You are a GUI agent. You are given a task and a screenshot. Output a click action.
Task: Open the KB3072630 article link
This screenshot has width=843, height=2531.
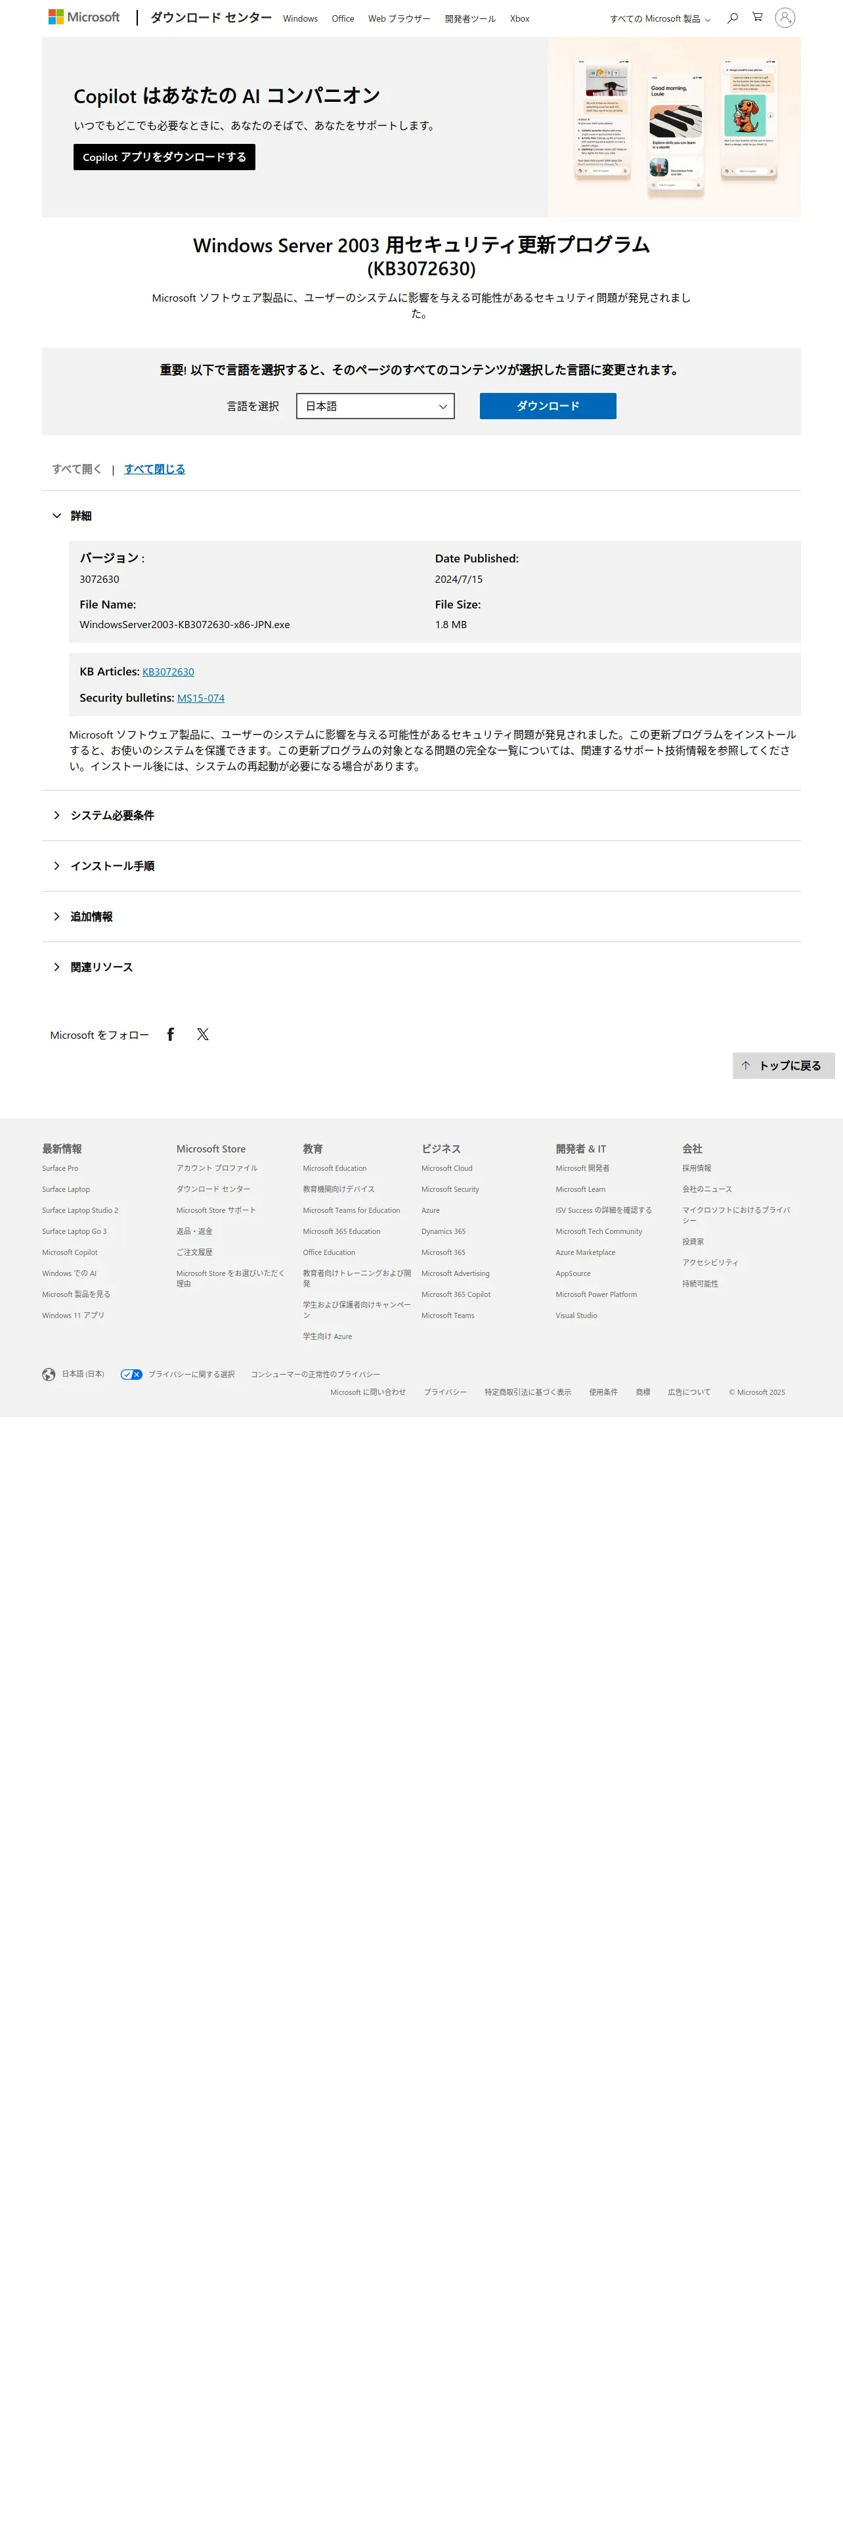click(x=168, y=672)
